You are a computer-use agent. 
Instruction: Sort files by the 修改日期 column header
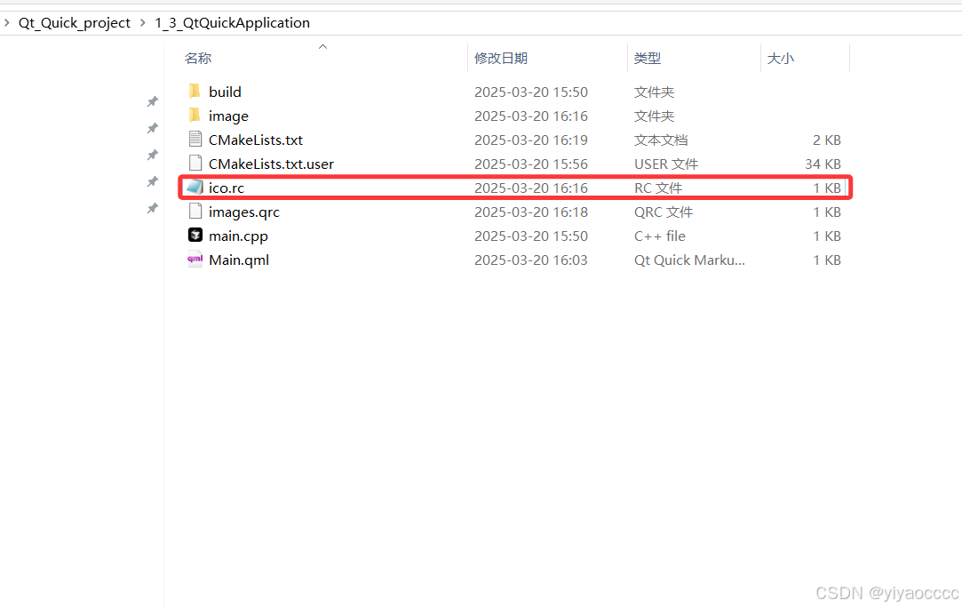pos(500,58)
